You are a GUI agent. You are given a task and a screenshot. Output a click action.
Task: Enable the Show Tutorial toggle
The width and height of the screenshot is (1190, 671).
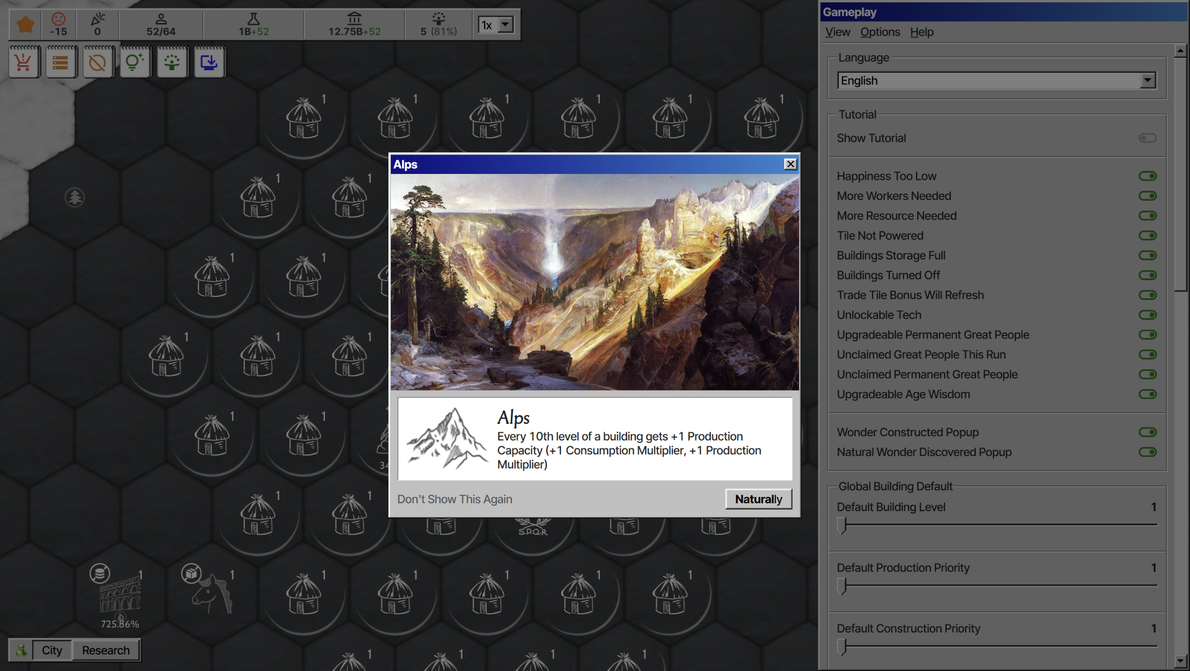(x=1147, y=138)
